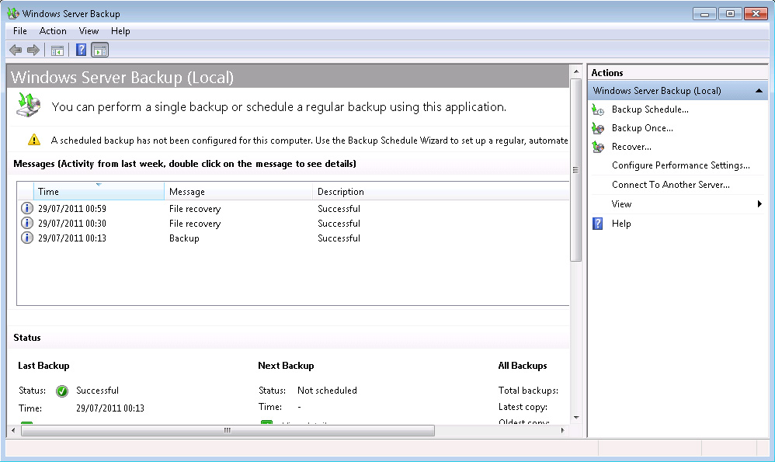Screen dimensions: 775x462
Task: Expand the View submenu in Actions pane
Action: pyautogui.click(x=759, y=204)
